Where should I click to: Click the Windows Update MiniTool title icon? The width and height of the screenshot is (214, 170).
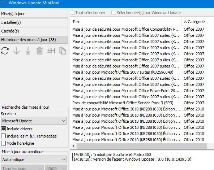(4, 3)
